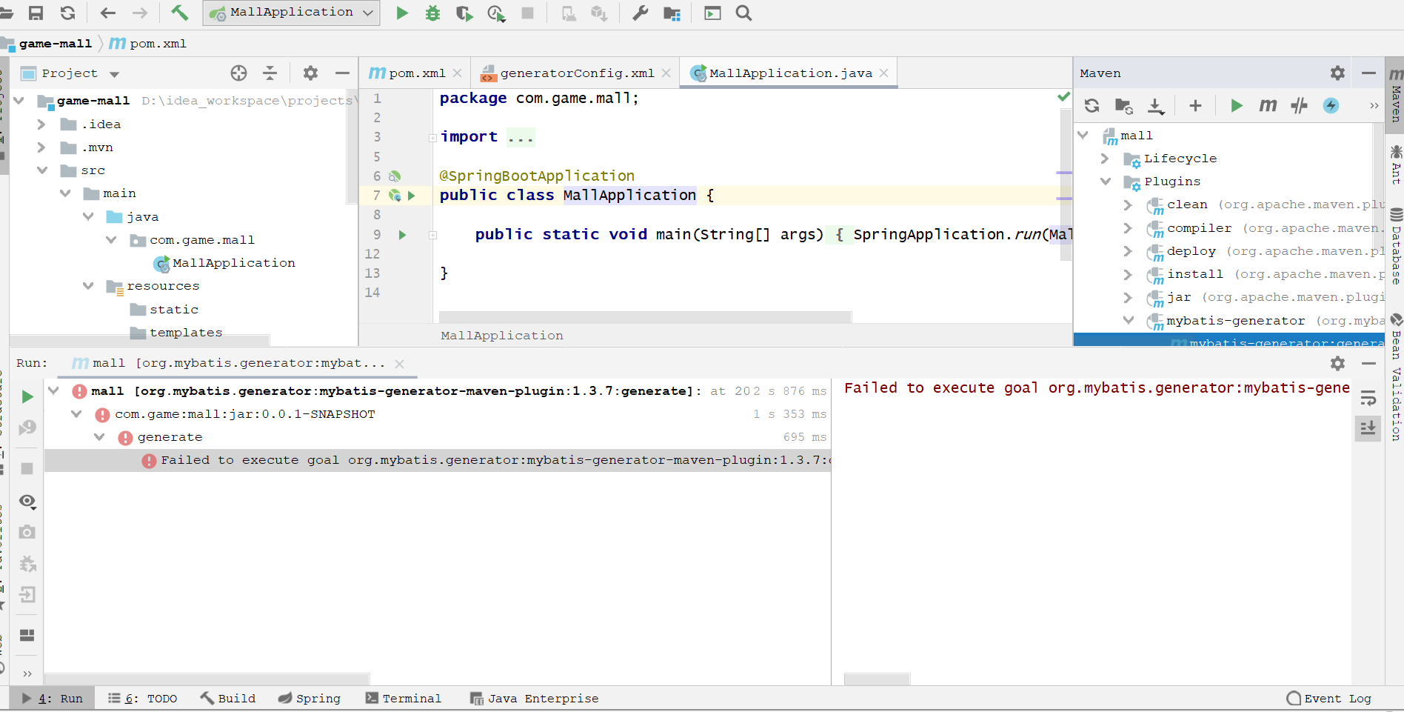Click pom.xml breadcrumb in navigation bar

click(148, 44)
